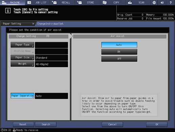Turn Air Assist OFF

(119, 59)
